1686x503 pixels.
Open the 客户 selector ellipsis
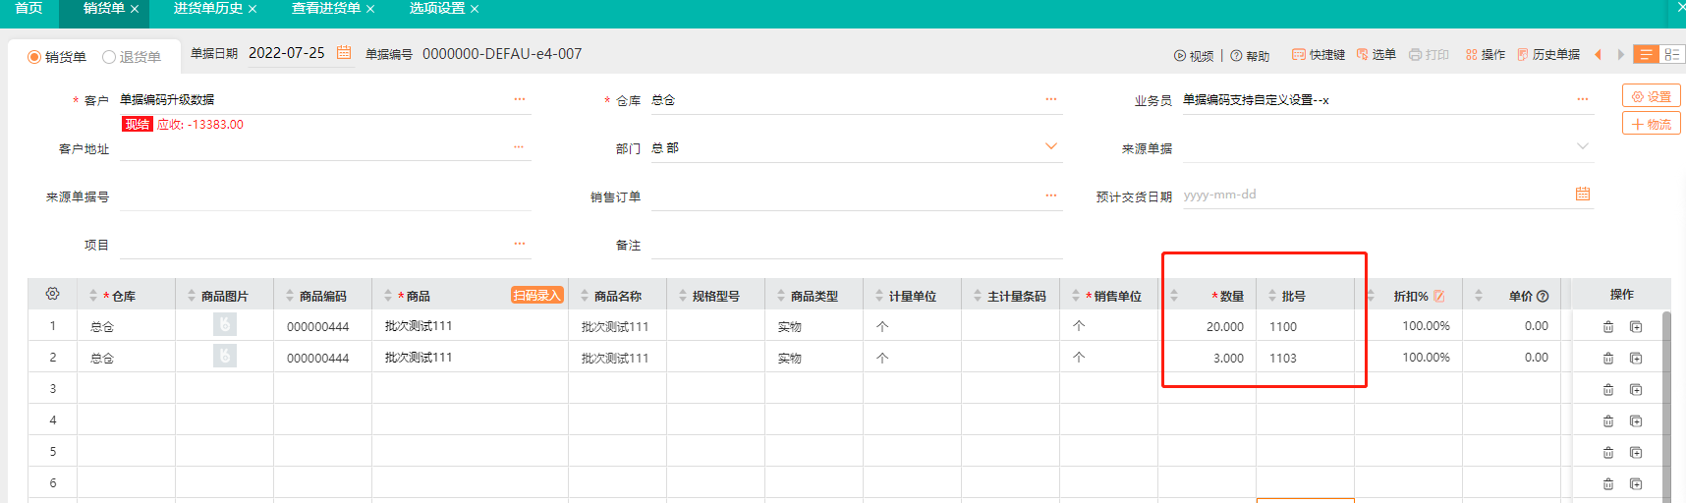click(x=519, y=99)
